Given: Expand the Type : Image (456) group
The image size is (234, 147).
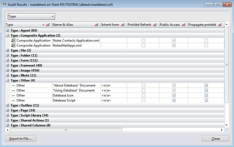Looking at the screenshot, I should tap(8, 70).
